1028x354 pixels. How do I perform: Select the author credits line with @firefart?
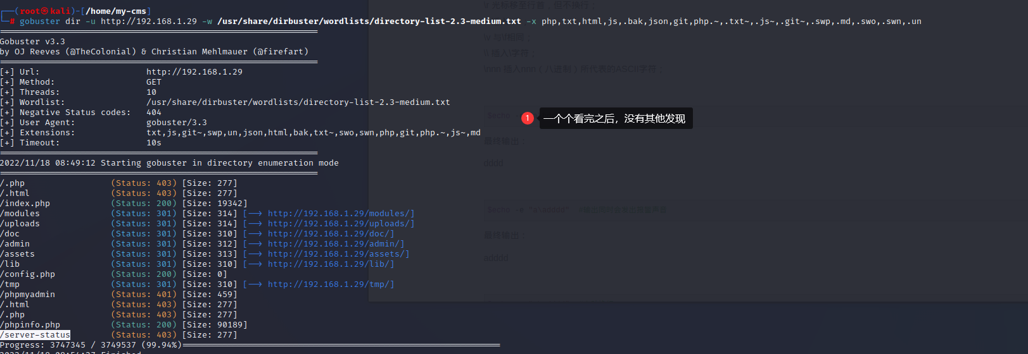pyautogui.click(x=155, y=52)
